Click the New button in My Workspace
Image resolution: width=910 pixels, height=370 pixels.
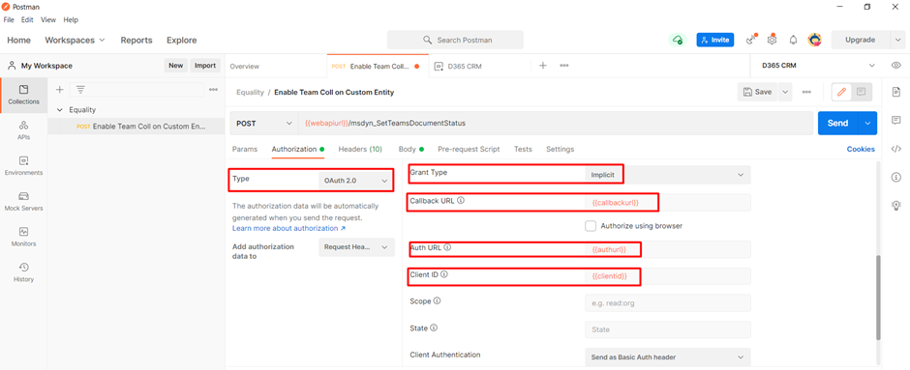(176, 66)
